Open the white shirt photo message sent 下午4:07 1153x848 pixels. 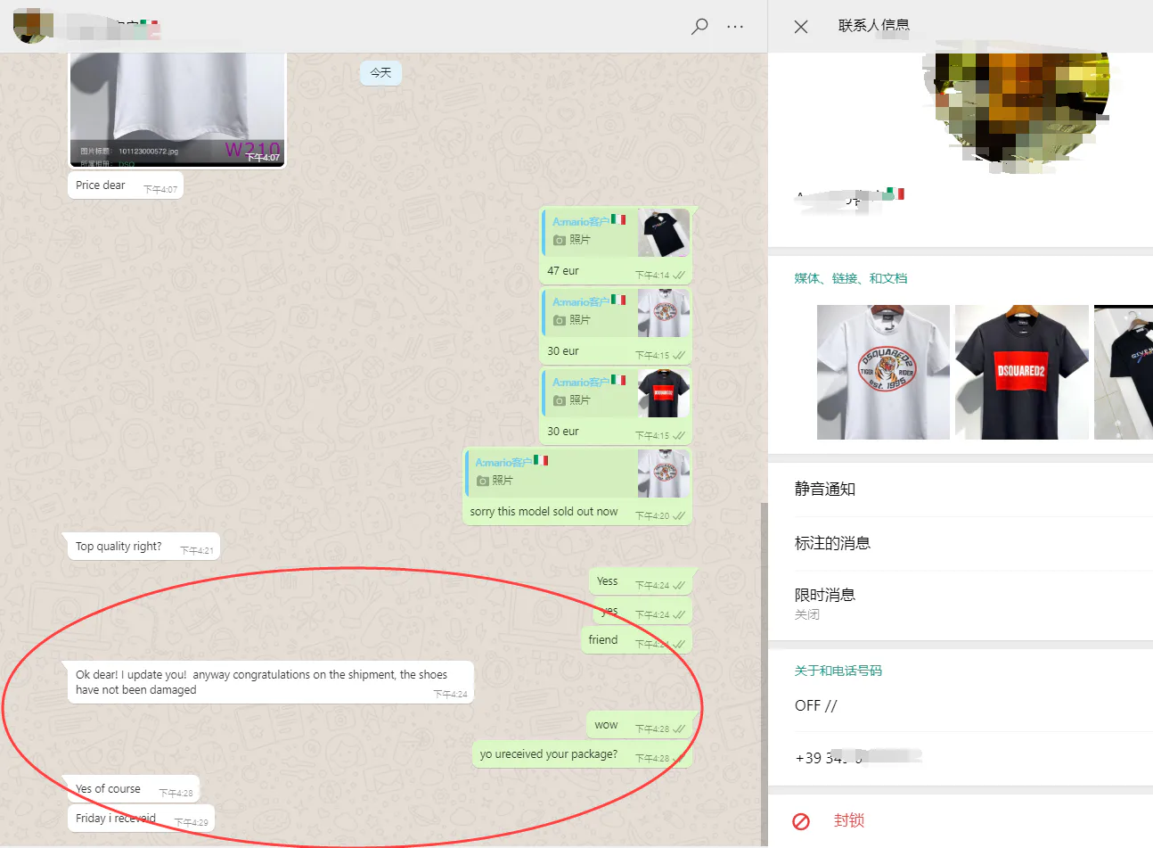coord(177,109)
